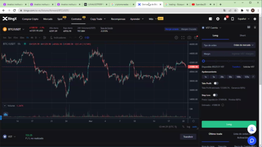Open the wallet icon in header
The height and width of the screenshot is (147, 262).
coord(210,19)
